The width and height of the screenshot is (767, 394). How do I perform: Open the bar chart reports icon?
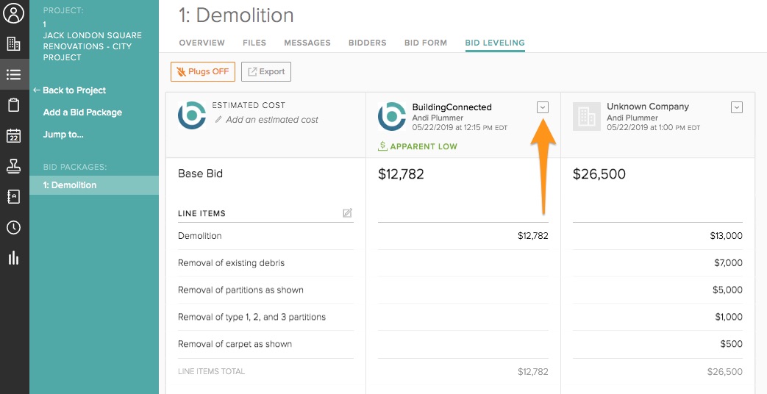14,257
